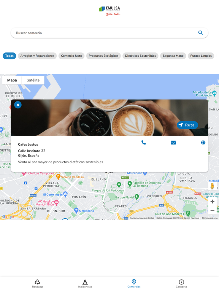The width and height of the screenshot is (219, 292).
Task: Click Calle Instituto 32 address text
Action: tap(32, 151)
